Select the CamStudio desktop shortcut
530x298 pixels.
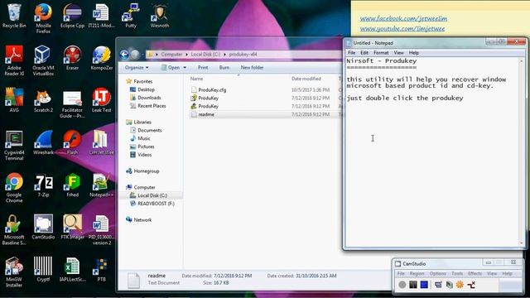43,227
